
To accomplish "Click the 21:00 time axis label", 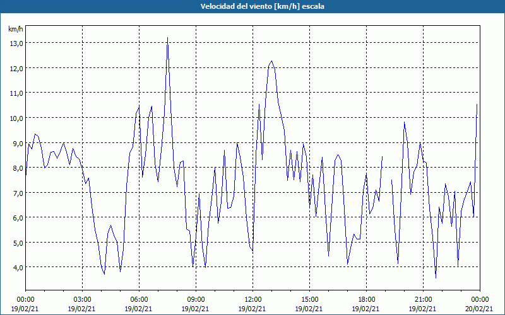I will click(x=423, y=300).
